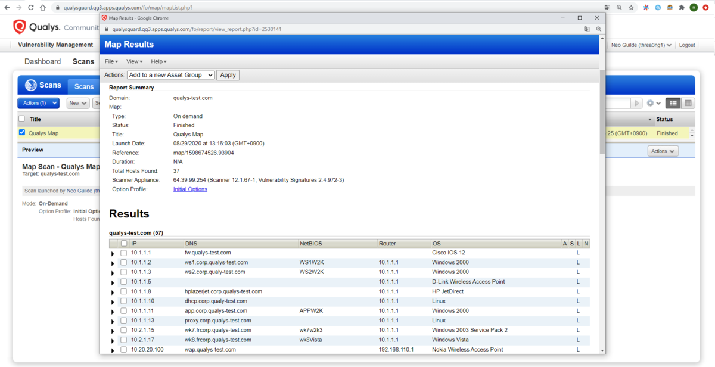Translate page icon in main address bar

(x=607, y=8)
